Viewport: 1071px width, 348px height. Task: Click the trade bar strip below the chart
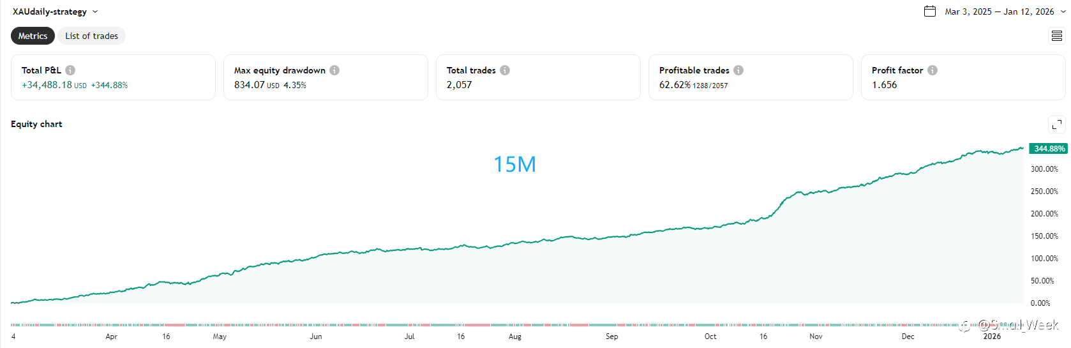pyautogui.click(x=511, y=325)
